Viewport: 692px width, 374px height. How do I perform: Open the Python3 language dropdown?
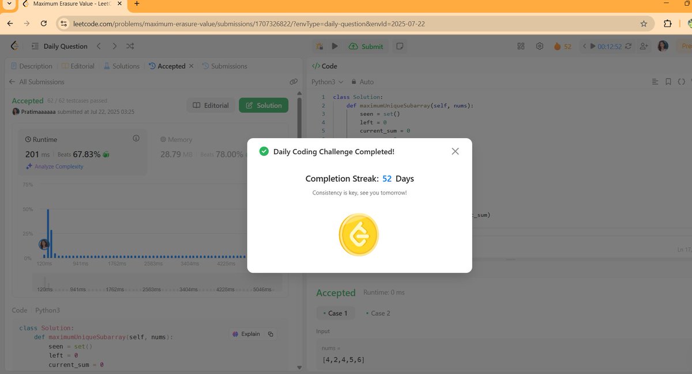pyautogui.click(x=325, y=82)
